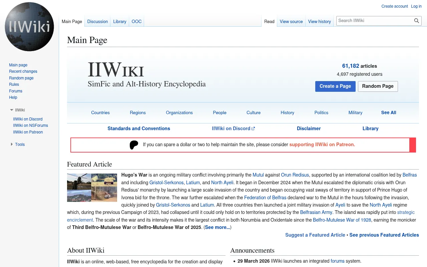Click the Patreon logo icon in banner
This screenshot has height=267, width=427.
(134, 145)
